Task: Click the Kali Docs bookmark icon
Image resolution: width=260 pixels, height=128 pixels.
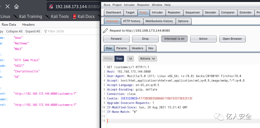Action: (75, 16)
